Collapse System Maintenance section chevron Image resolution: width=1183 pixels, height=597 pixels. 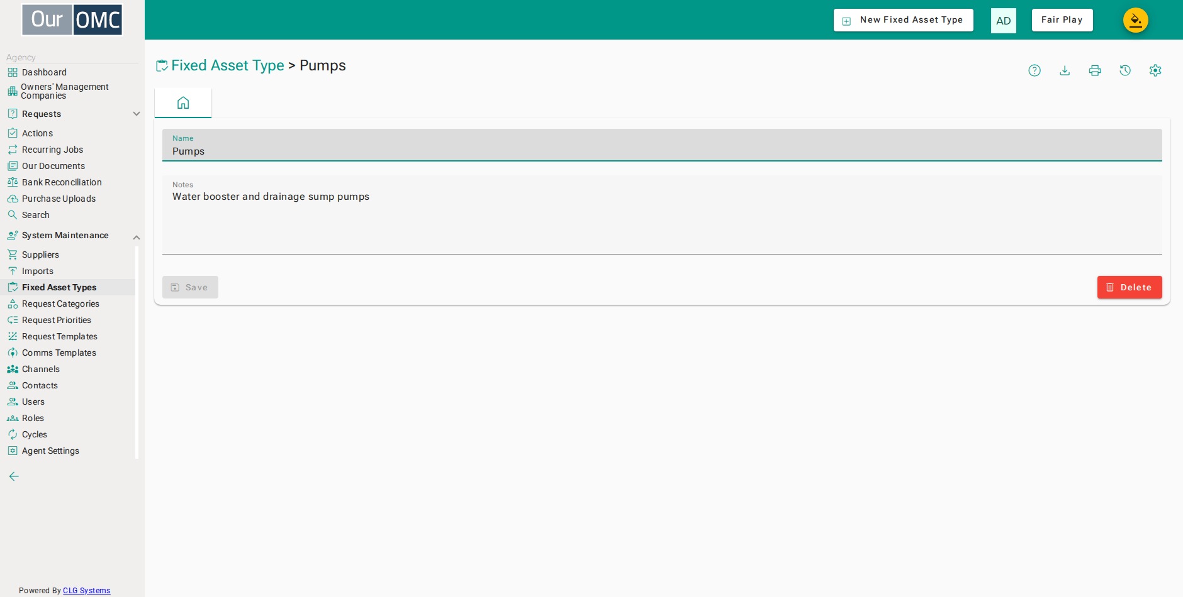(137, 237)
